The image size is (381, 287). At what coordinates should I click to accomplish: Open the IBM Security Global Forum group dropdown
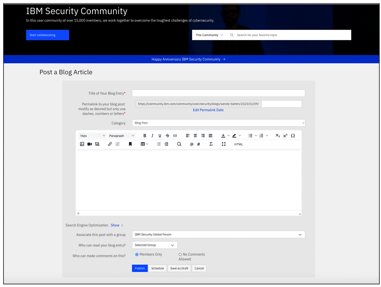[218, 235]
